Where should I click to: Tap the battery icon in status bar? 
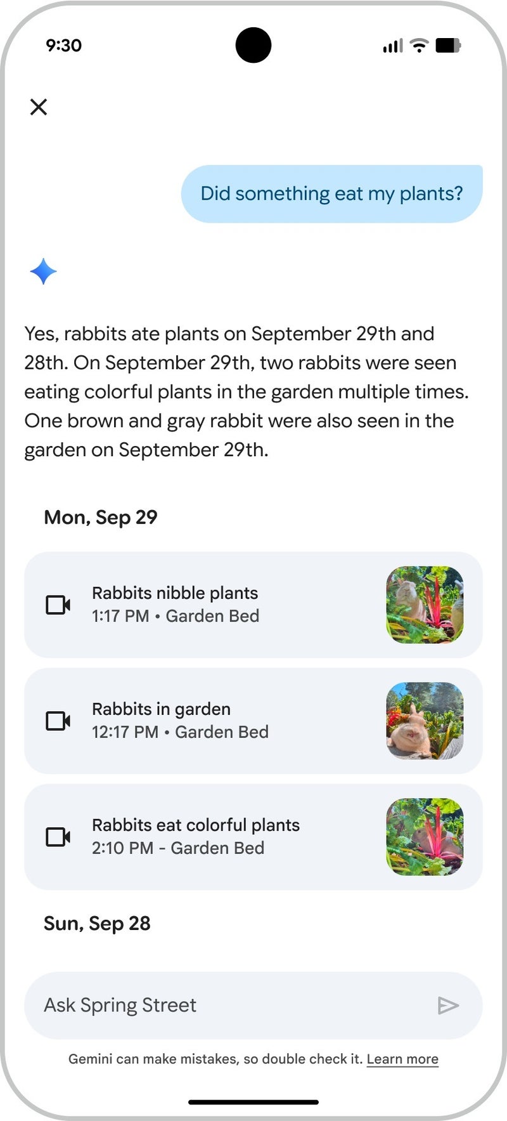pyautogui.click(x=447, y=45)
